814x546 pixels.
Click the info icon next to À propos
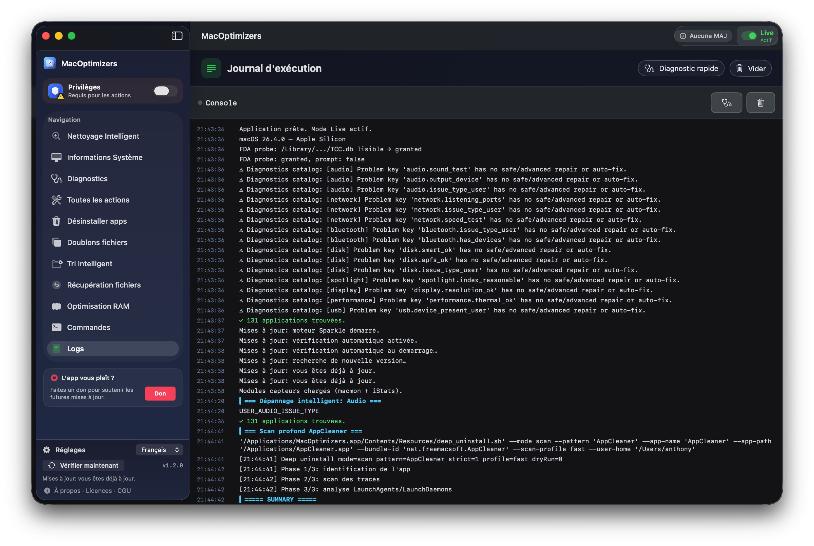(x=47, y=490)
